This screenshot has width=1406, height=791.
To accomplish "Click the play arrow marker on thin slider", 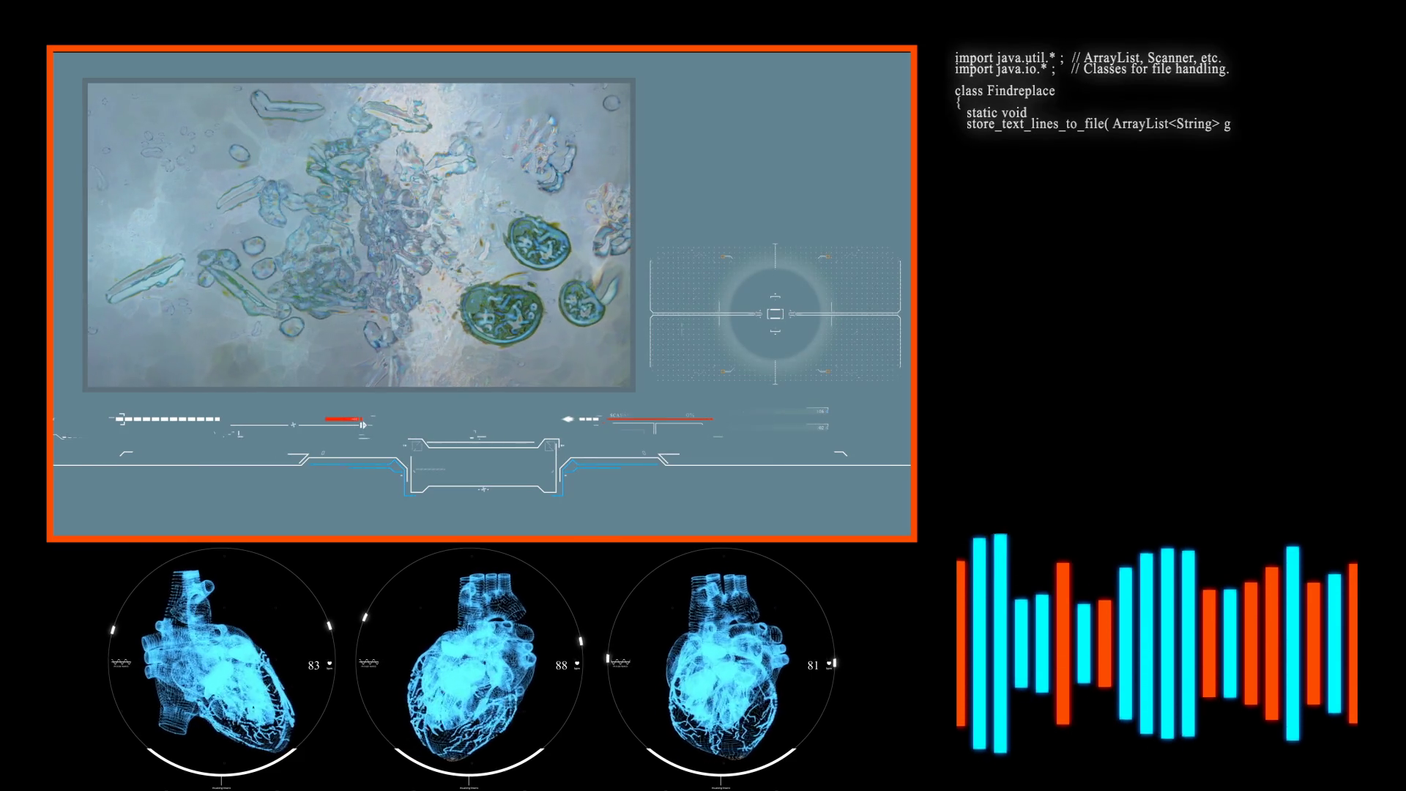I will pos(362,425).
